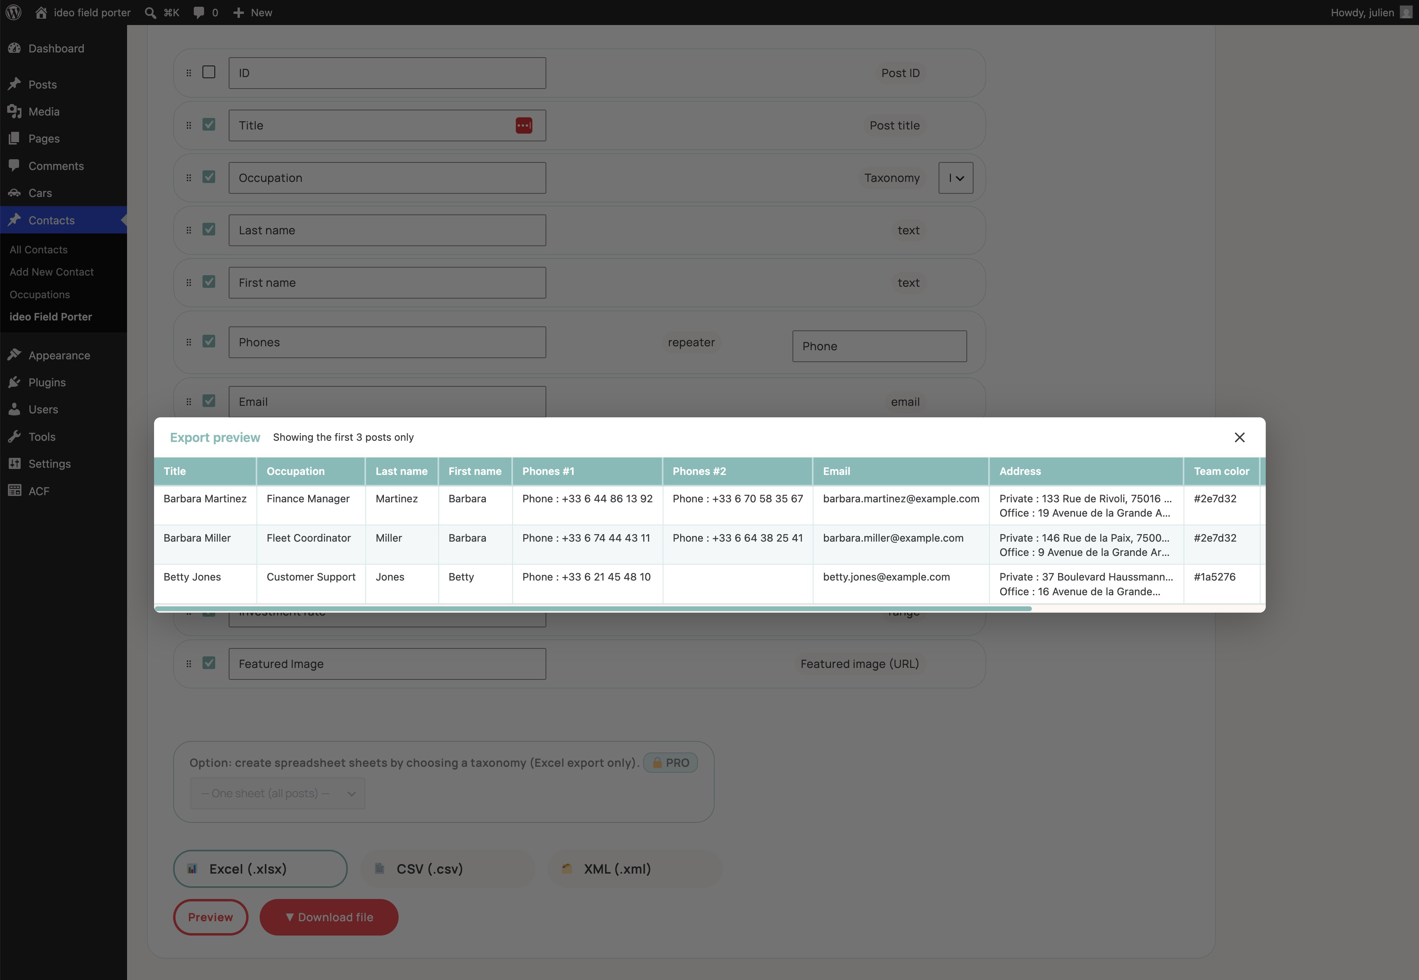Uncheck the Last name checkbox
This screenshot has height=980, width=1419.
(209, 229)
